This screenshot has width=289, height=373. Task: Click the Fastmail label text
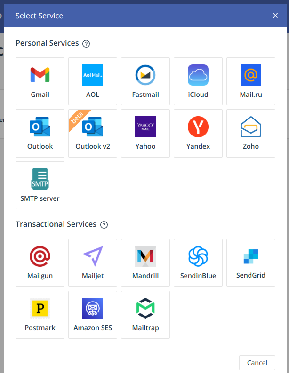(x=145, y=95)
